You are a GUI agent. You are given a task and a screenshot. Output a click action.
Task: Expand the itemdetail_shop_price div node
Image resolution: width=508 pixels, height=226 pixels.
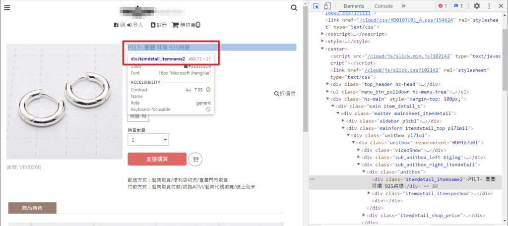tap(364, 215)
